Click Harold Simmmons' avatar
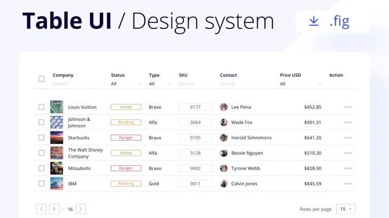This screenshot has width=389, height=218. 224,138
